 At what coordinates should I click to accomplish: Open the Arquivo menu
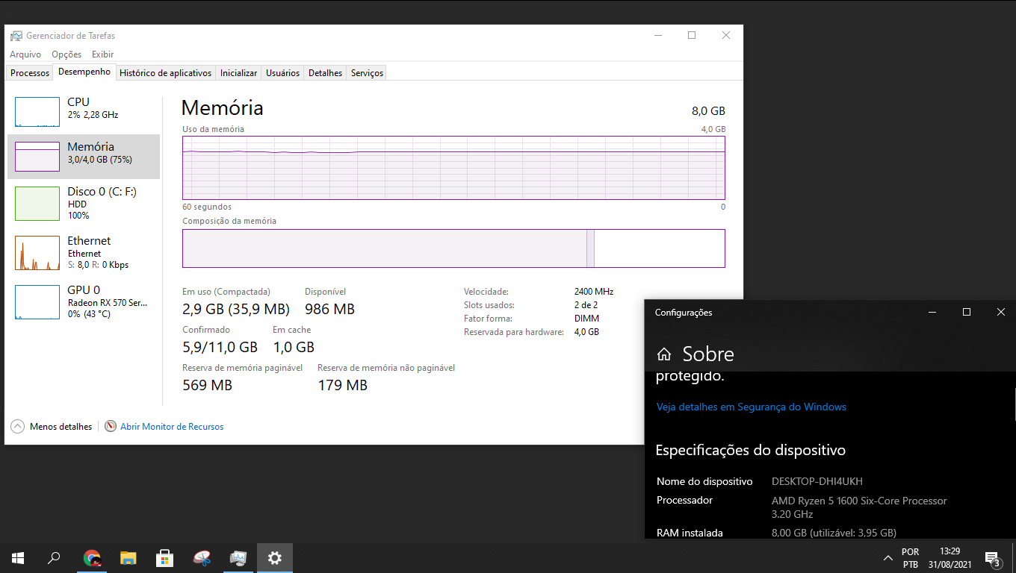coord(25,54)
